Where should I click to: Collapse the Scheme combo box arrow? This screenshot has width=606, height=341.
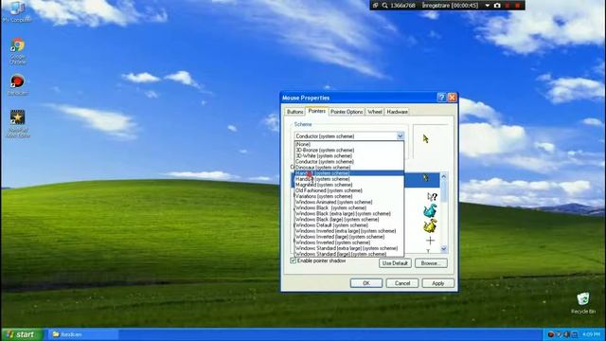click(400, 136)
